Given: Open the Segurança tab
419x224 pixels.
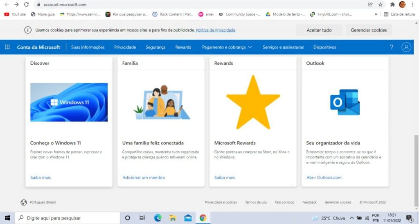Looking at the screenshot, I should click(x=155, y=47).
